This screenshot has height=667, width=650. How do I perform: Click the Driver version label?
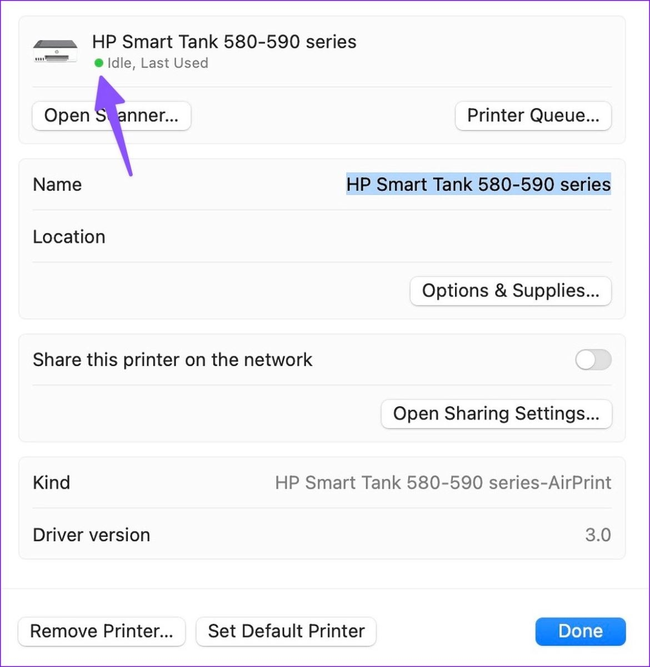point(91,535)
